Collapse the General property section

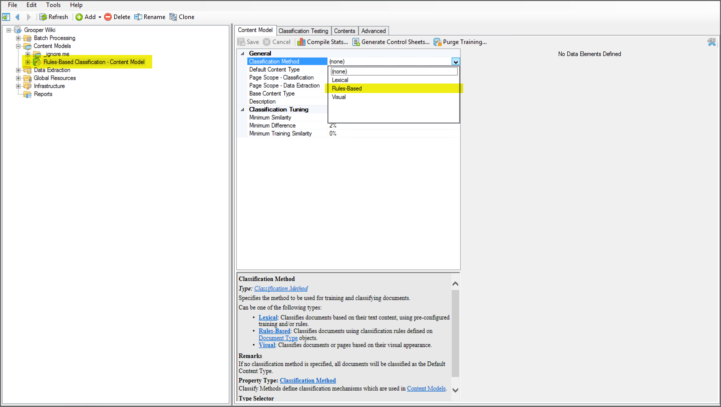243,53
